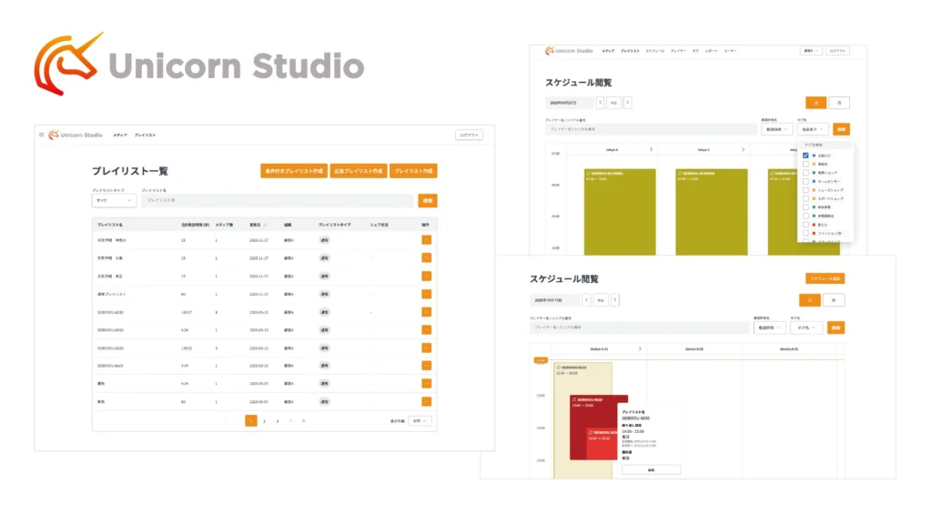Screen dimensions: 932x524
Task: Open the 都道府県 dropdown in the top schedule window
Action: coord(777,129)
